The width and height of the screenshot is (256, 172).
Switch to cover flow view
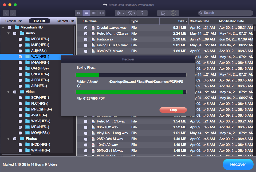click(x=102, y=13)
